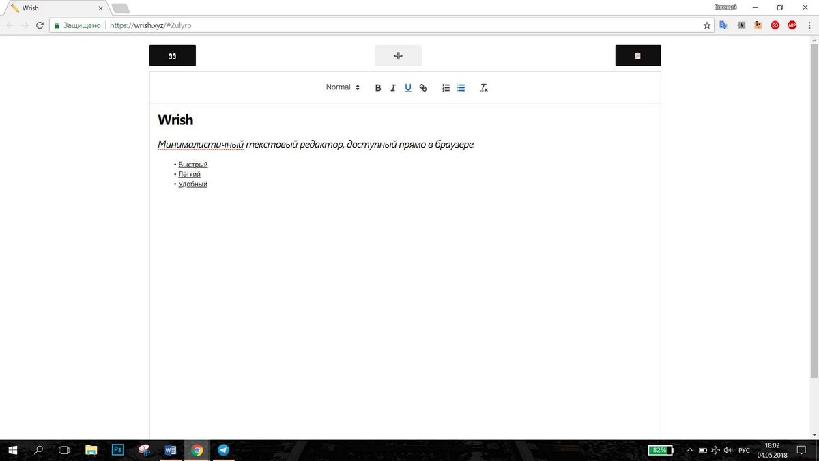Open the Snipping Tool on the taskbar
Image resolution: width=819 pixels, height=461 pixels.
point(144,450)
